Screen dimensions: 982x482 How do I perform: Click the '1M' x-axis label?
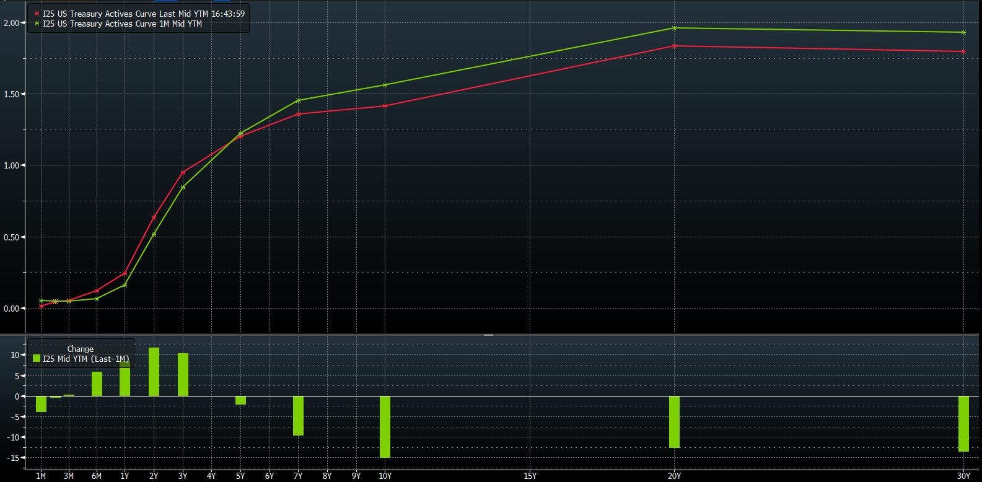pos(41,476)
